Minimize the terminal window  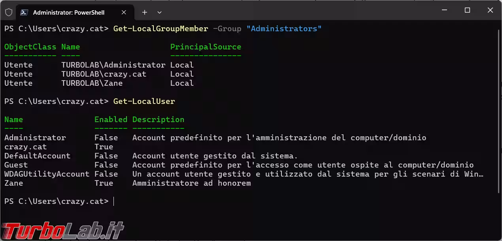coord(444,11)
